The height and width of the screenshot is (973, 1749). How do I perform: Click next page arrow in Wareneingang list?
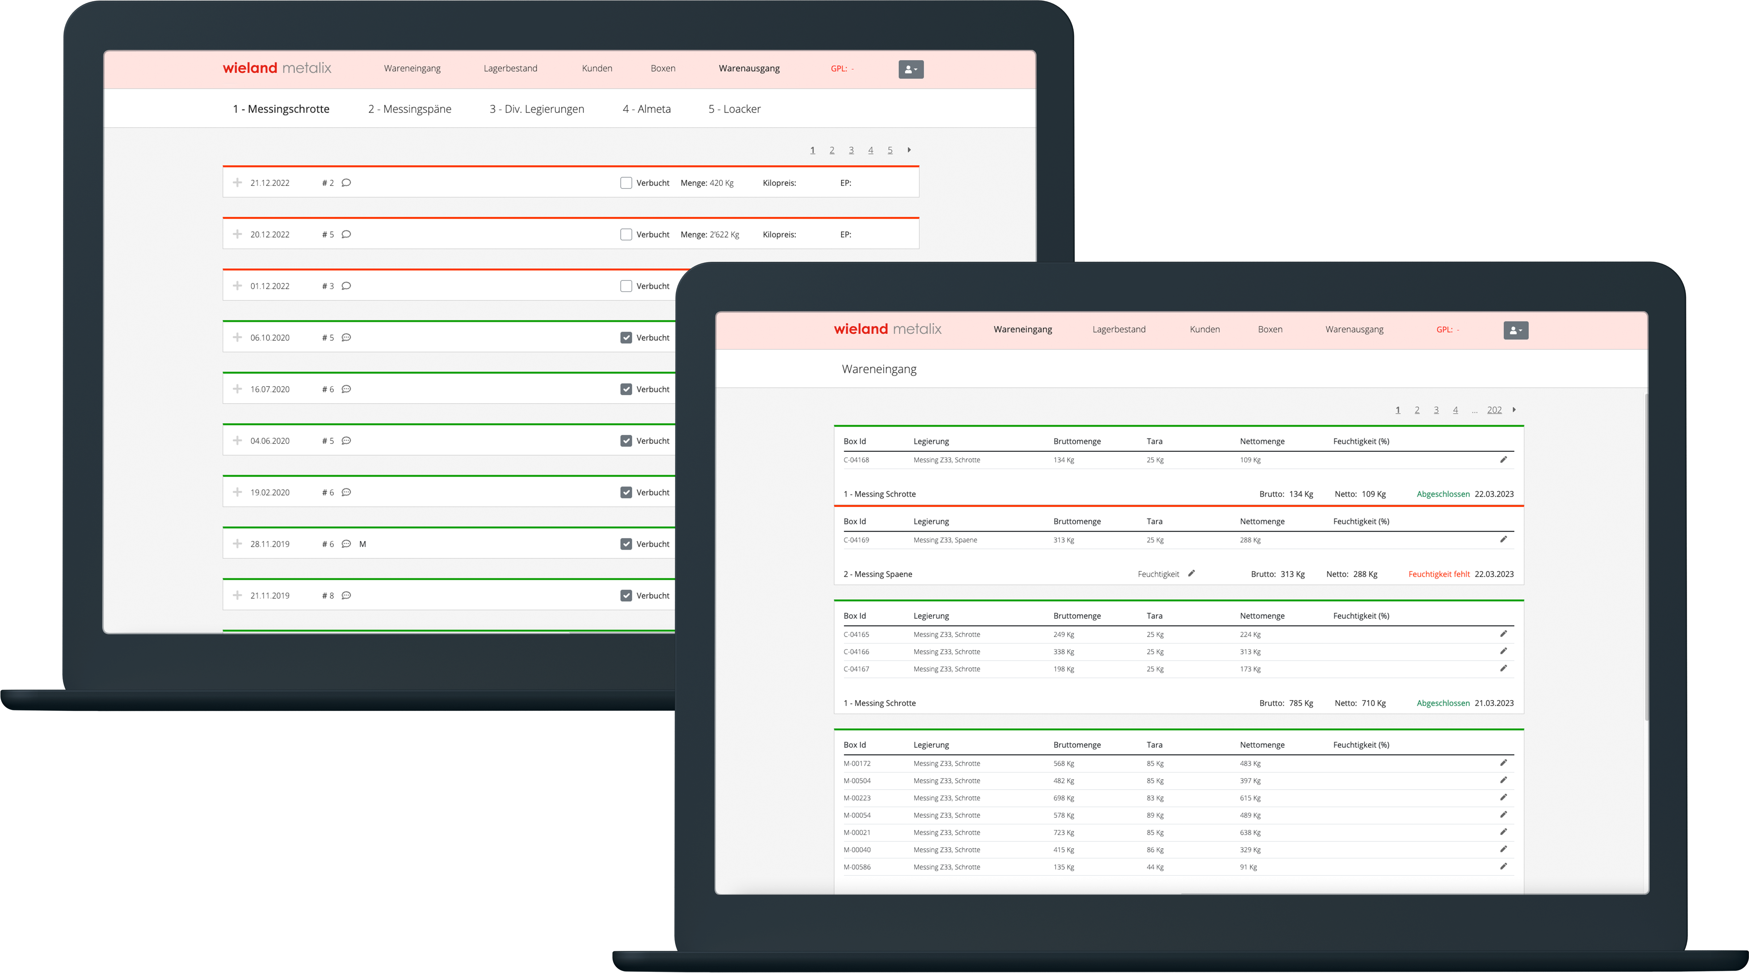(1514, 409)
